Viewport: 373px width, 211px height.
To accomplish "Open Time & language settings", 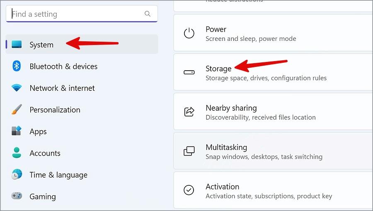I will (58, 175).
